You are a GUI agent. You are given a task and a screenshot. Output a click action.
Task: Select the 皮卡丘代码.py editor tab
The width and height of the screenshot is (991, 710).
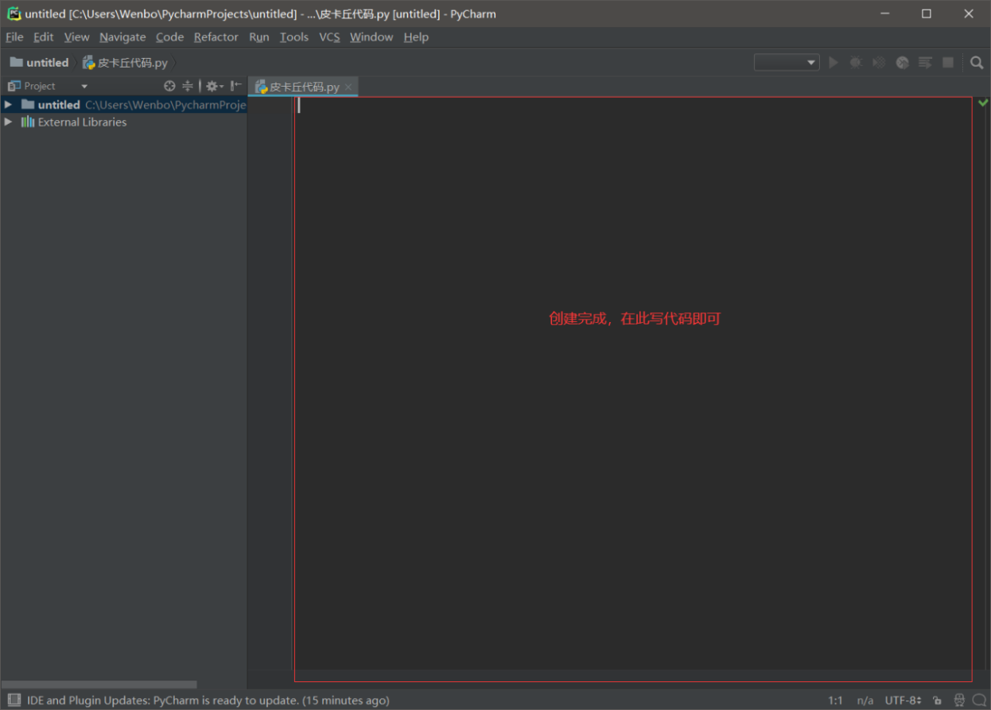point(304,87)
